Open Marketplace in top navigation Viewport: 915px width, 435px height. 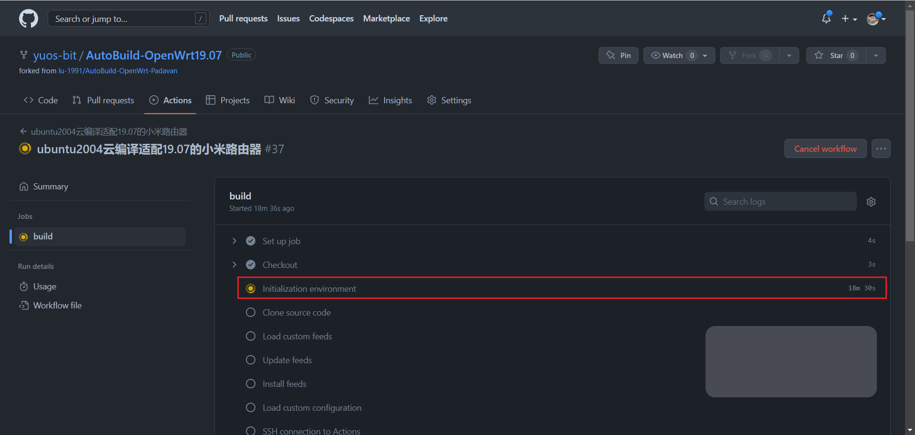(386, 19)
